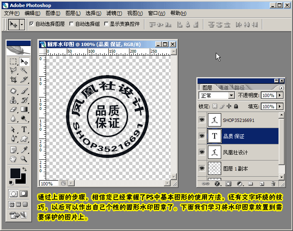Select the Eyedropper tool

(24, 150)
